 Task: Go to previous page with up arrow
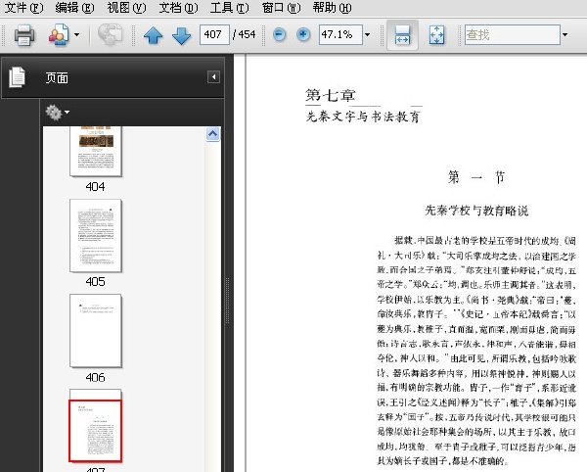coord(154,35)
